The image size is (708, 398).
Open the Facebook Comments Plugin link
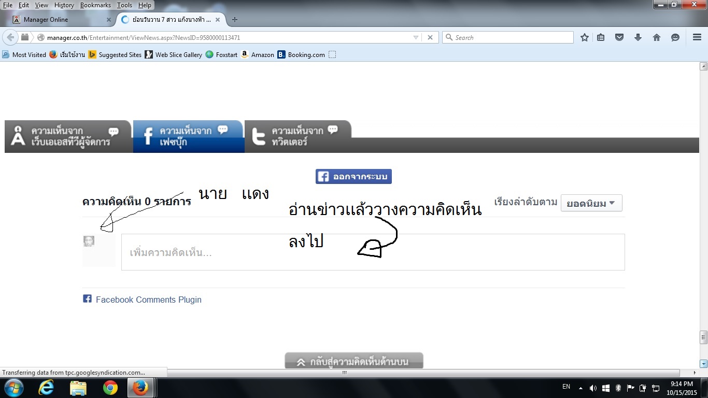coord(148,300)
